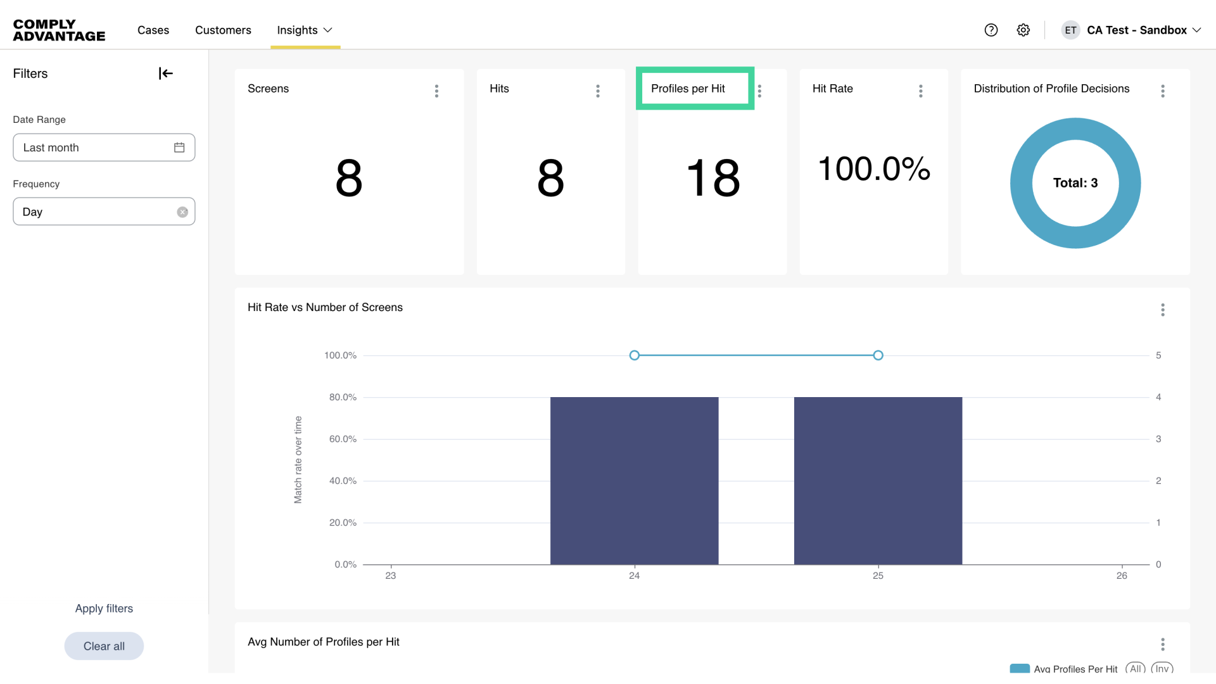The width and height of the screenshot is (1216, 684).
Task: Open the Last month date picker
Action: (104, 148)
